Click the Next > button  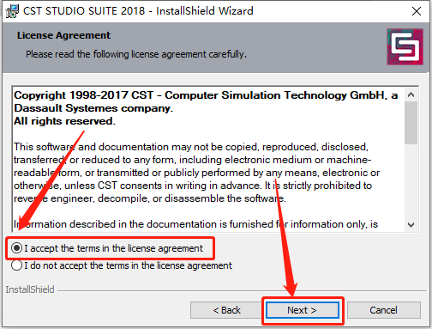(303, 310)
